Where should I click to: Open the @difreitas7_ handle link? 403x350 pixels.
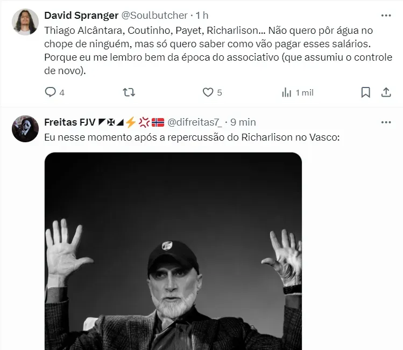point(195,122)
